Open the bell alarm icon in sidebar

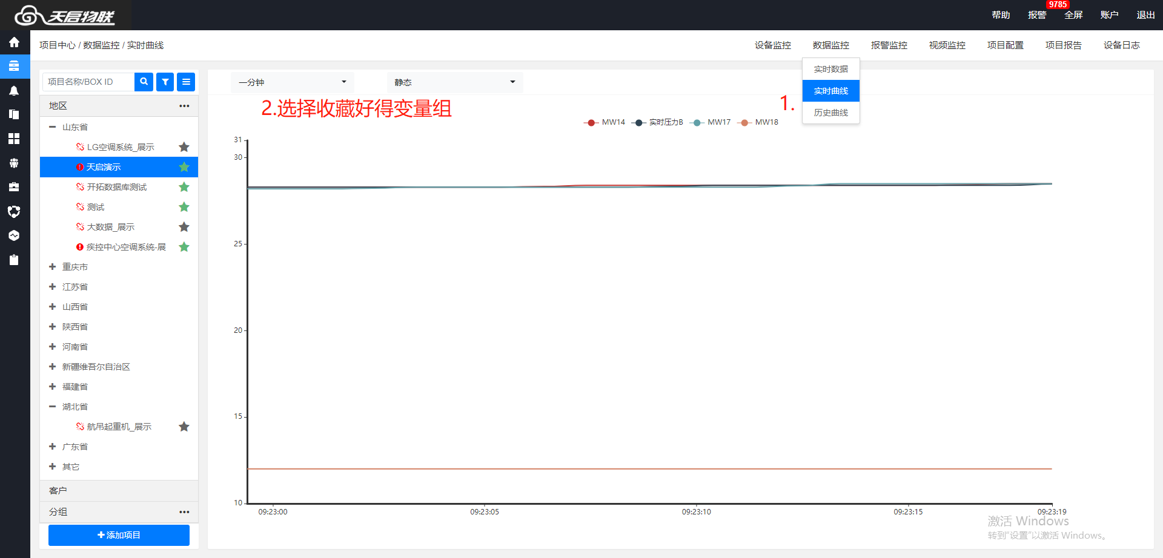click(x=14, y=91)
